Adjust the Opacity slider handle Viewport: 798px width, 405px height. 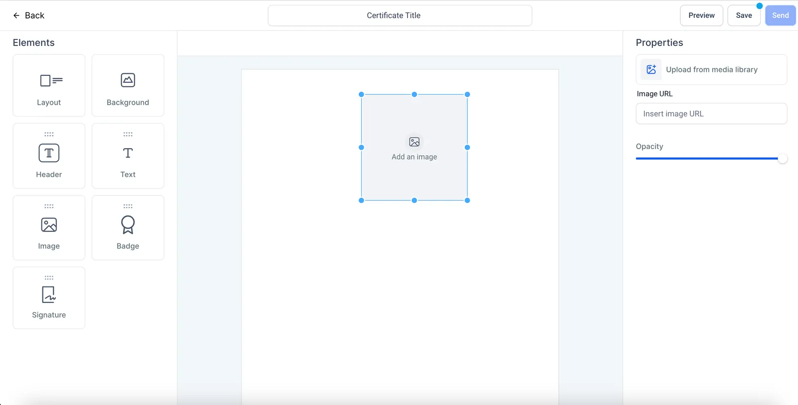tap(783, 159)
